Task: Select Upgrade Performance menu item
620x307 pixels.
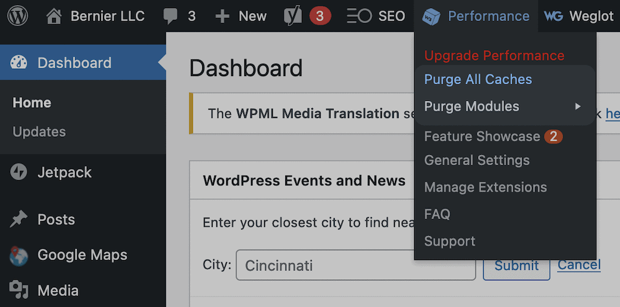Action: click(x=494, y=56)
